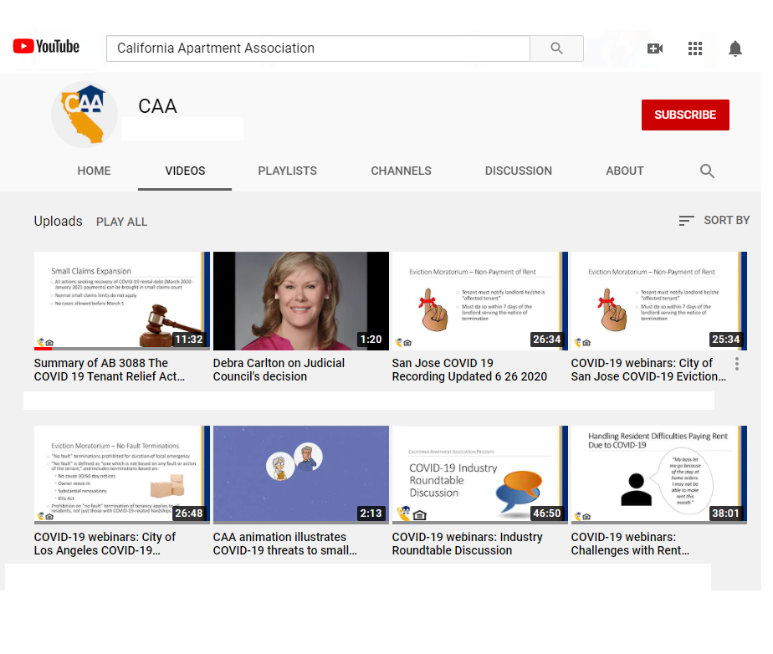
Task: Search within the channel using magnifier icon
Action: click(707, 171)
